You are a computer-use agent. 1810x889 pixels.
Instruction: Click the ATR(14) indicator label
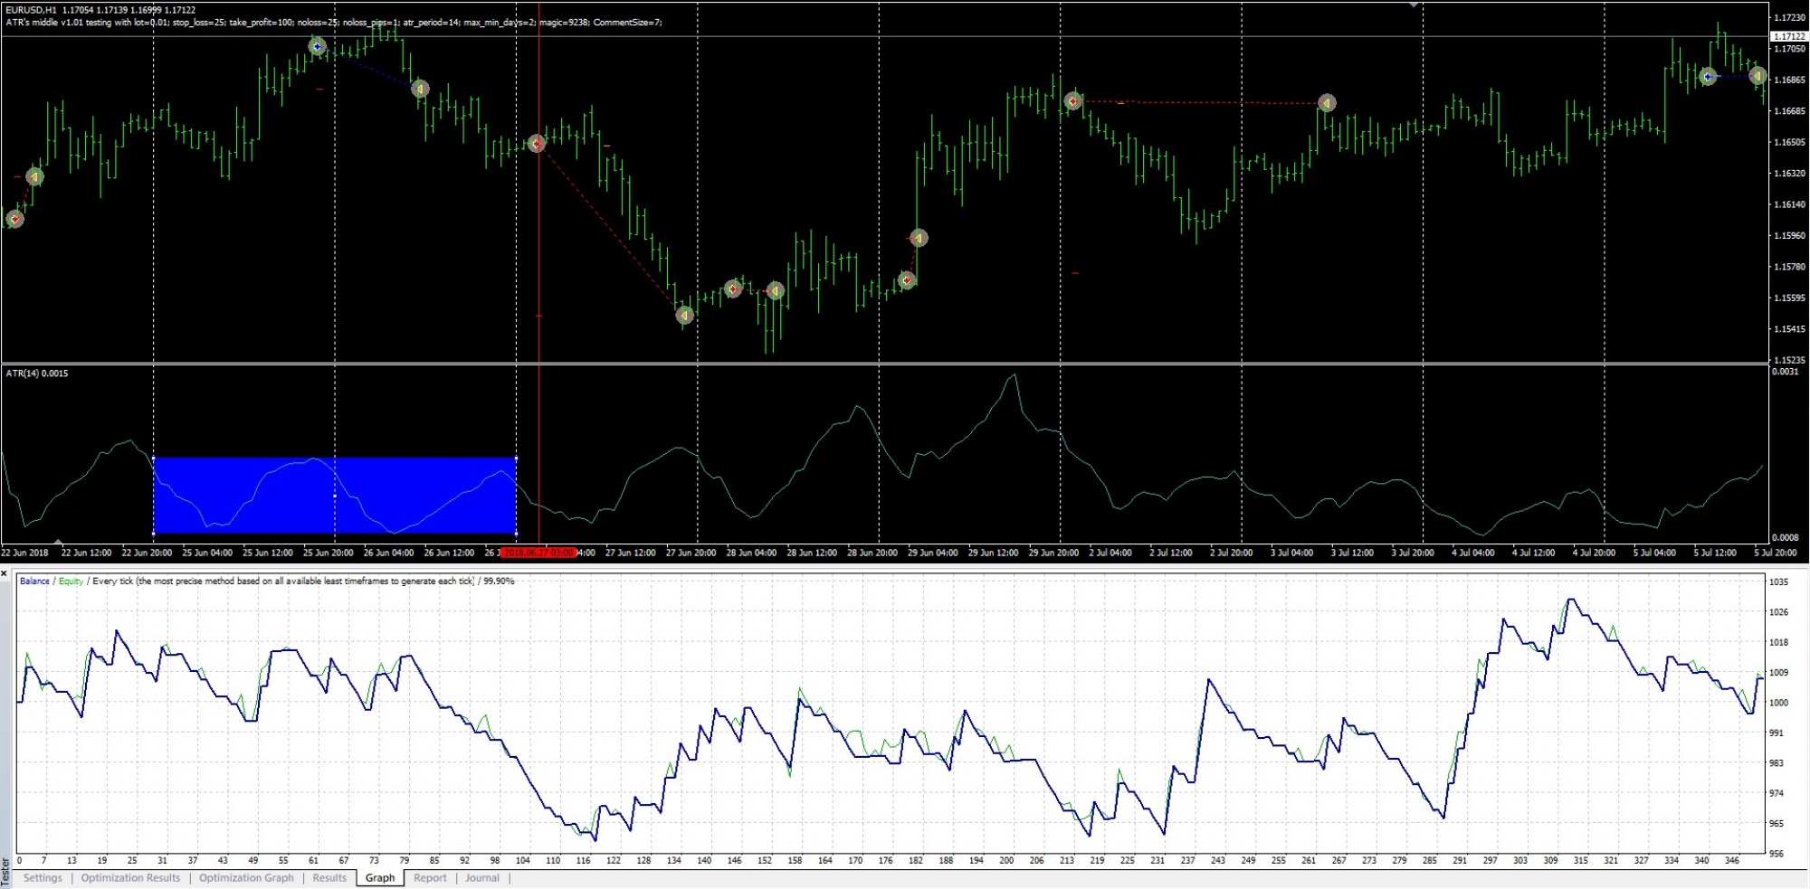point(37,373)
